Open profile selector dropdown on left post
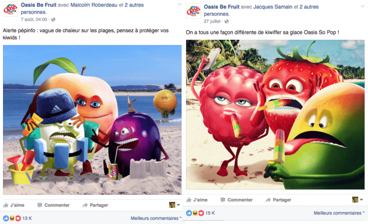 click(x=174, y=205)
